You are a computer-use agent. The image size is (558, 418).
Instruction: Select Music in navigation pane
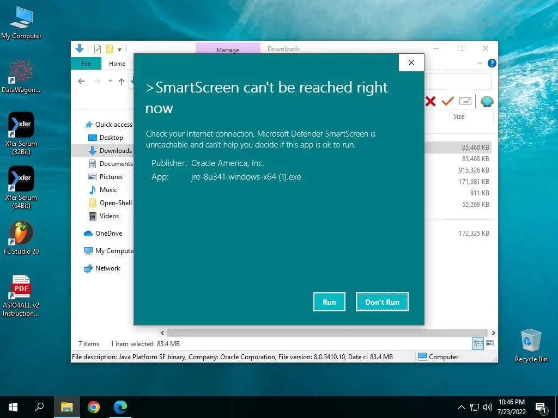coord(103,190)
